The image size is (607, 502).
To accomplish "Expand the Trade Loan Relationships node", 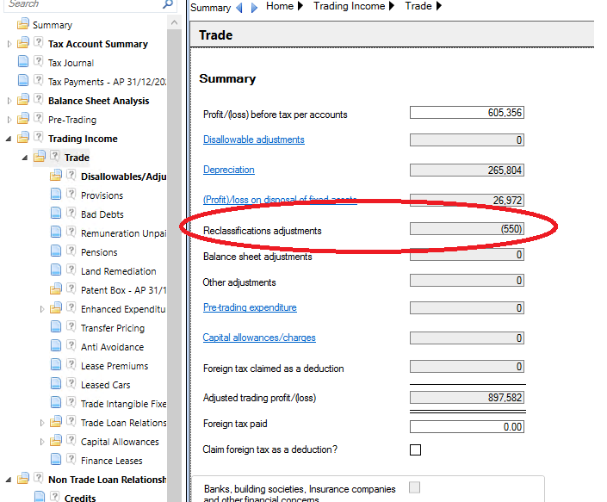I will 42,423.
